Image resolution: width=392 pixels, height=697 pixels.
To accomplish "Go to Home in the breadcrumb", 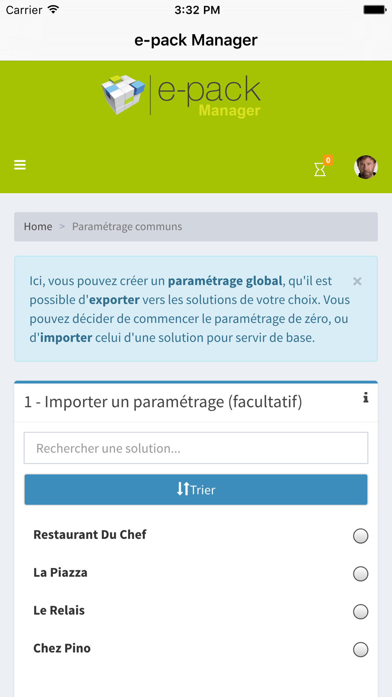I will click(38, 227).
